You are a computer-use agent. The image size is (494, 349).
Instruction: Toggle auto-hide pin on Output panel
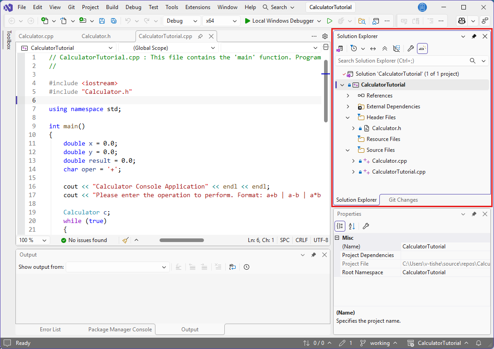314,255
